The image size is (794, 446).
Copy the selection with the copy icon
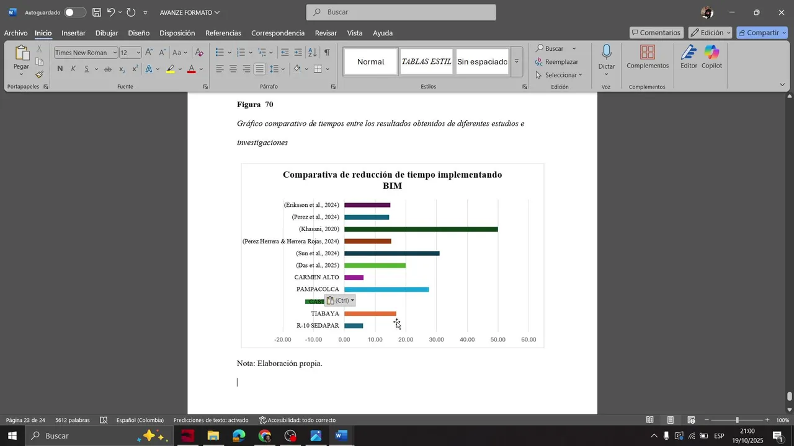(x=40, y=62)
